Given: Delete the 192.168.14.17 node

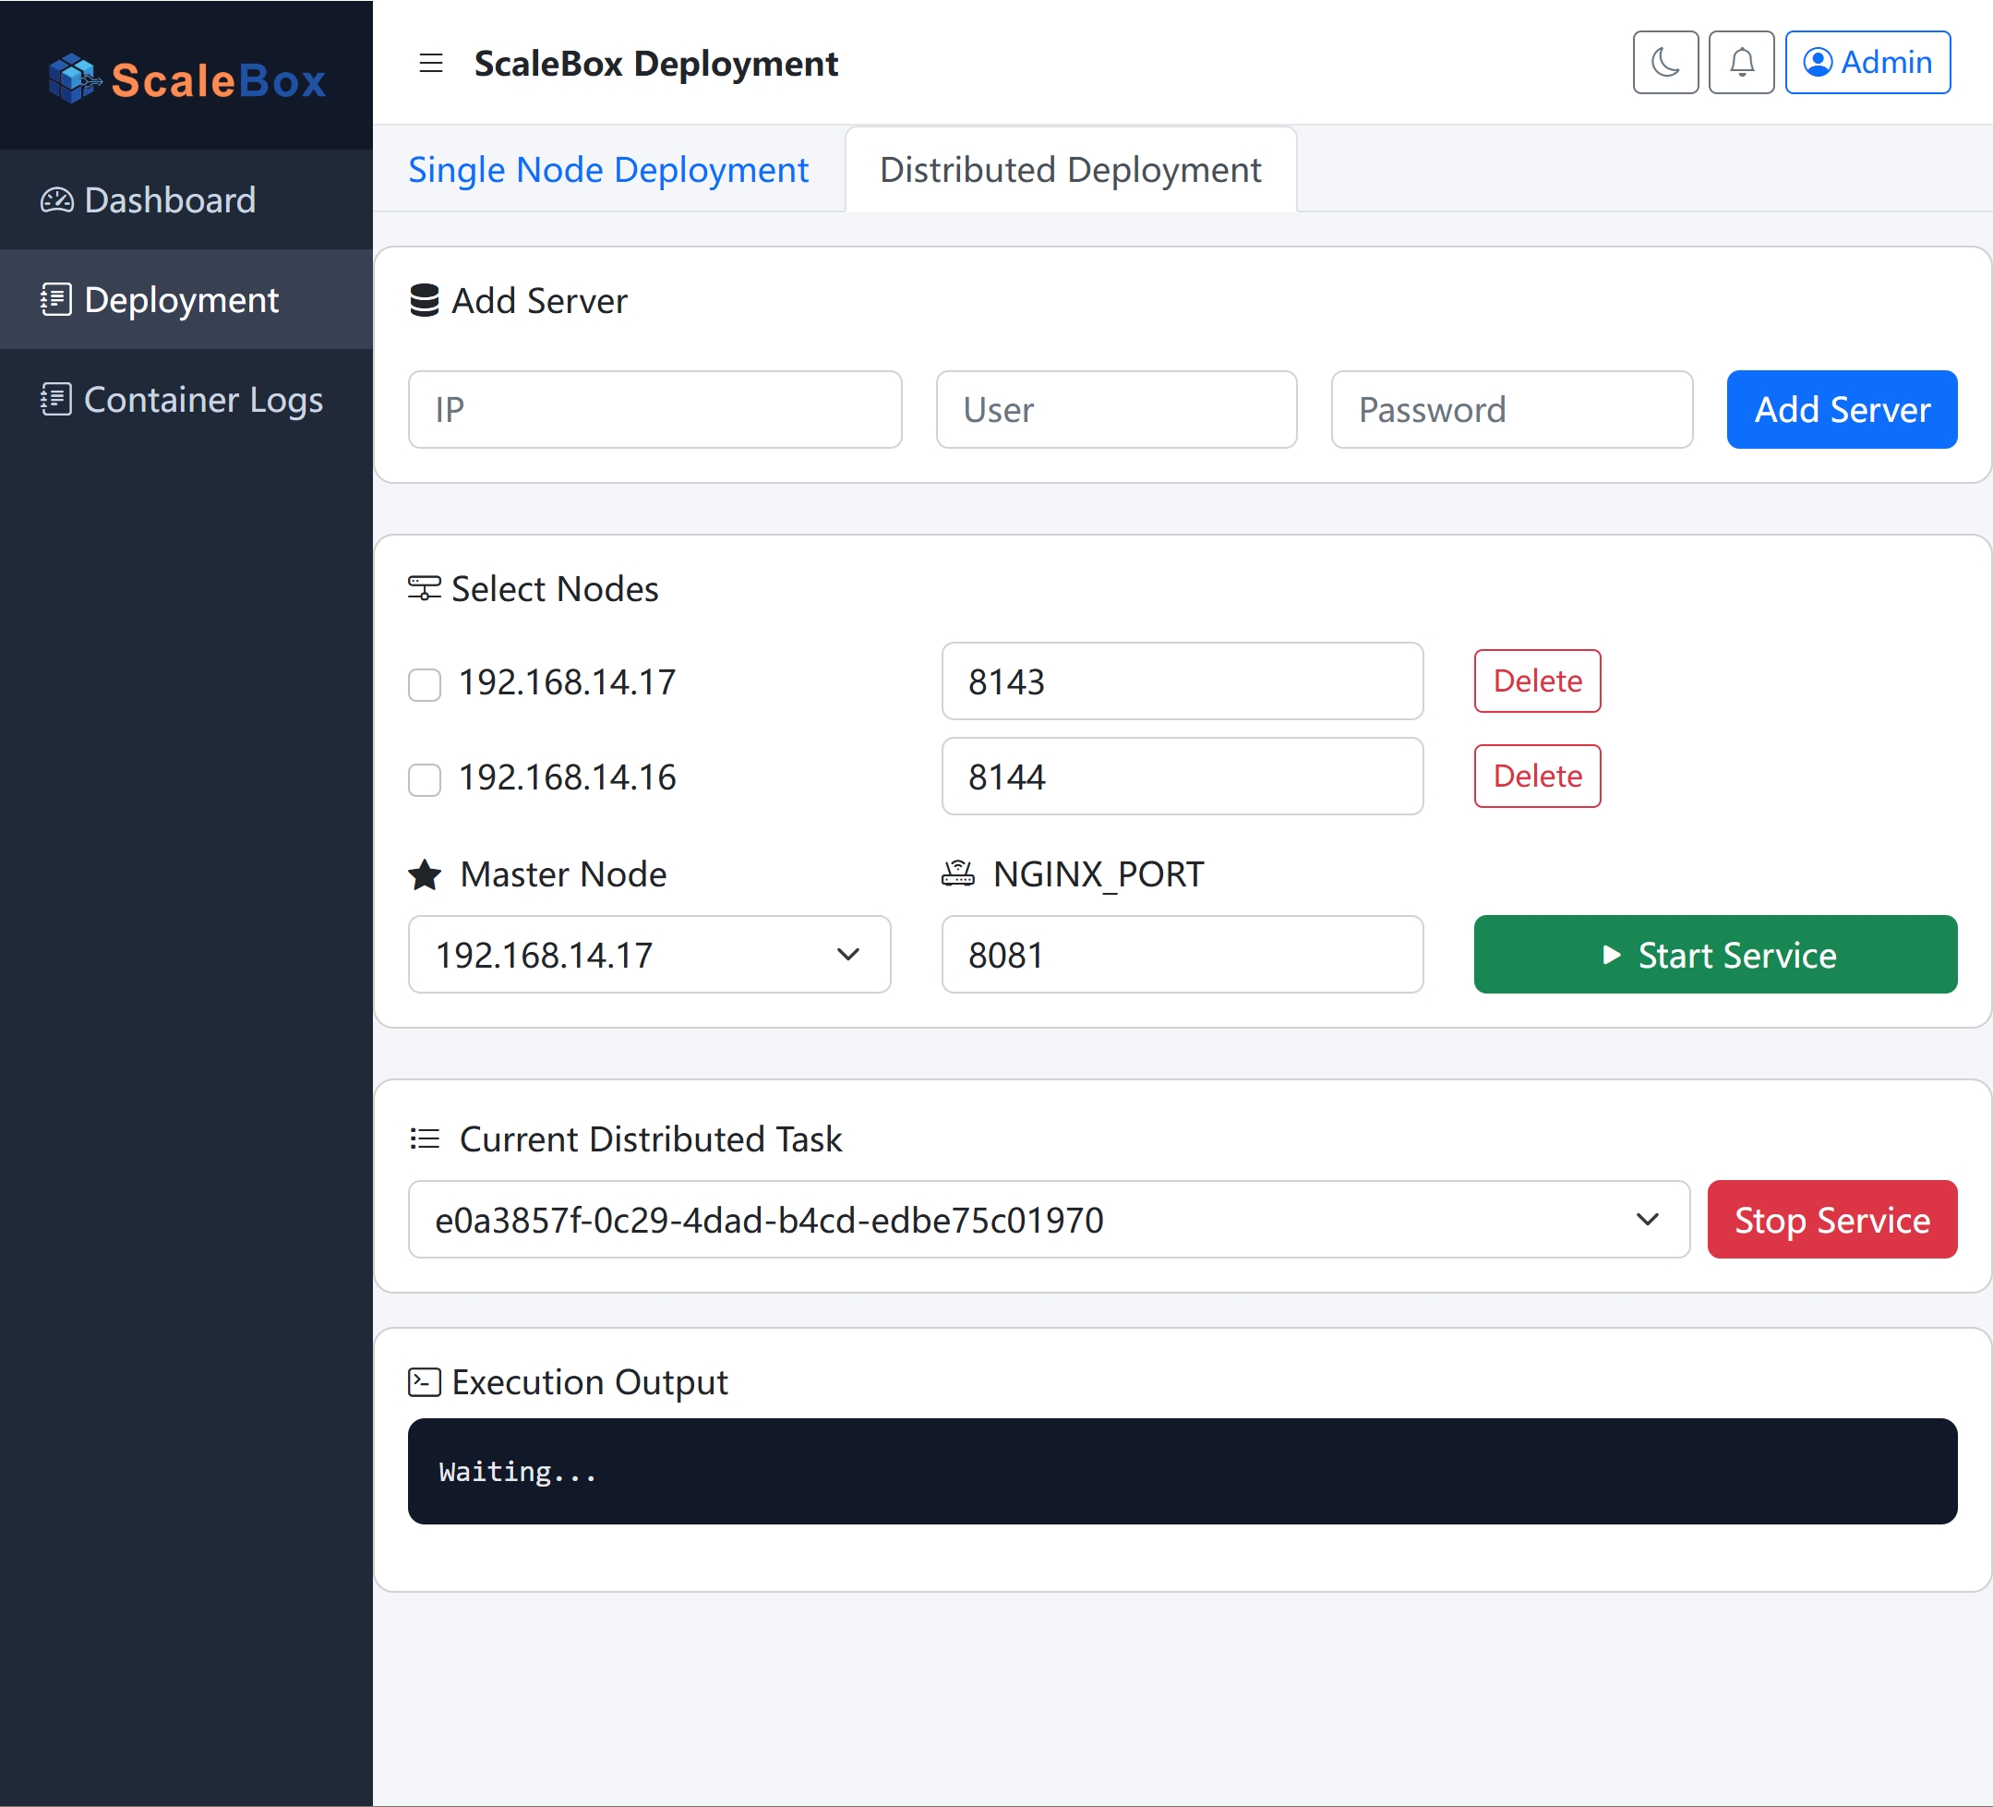Looking at the screenshot, I should 1536,681.
